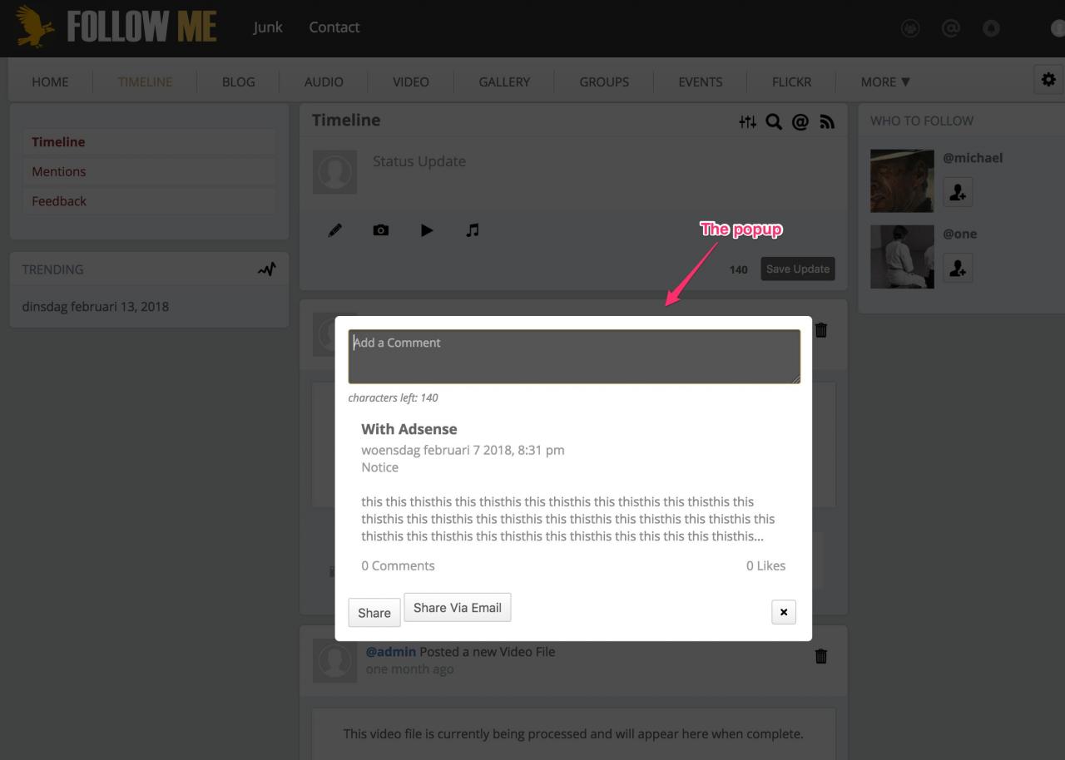Viewport: 1065px width, 760px height.
Task: Open the settings gear icon
Action: click(1048, 80)
